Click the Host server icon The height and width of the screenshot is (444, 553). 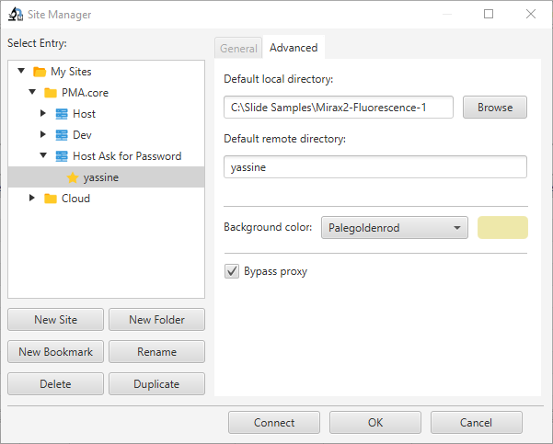tap(62, 114)
